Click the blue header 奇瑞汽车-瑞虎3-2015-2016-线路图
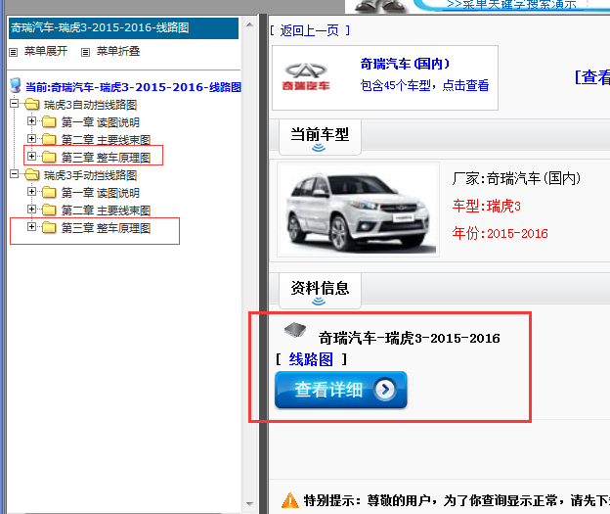 [123, 28]
